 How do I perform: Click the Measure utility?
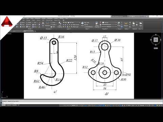(x=126, y=24)
